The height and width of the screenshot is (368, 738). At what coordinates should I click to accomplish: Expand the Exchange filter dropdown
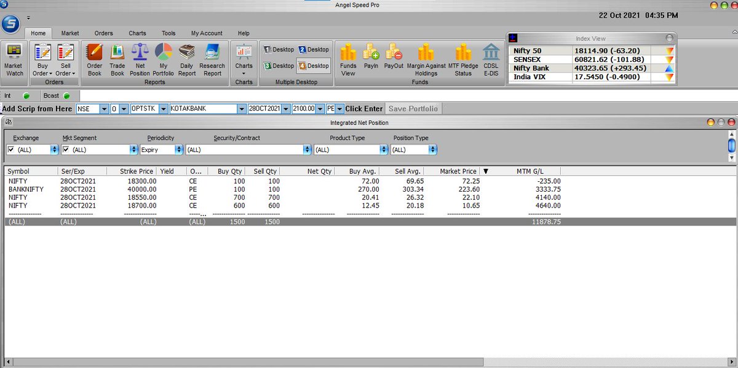54,149
